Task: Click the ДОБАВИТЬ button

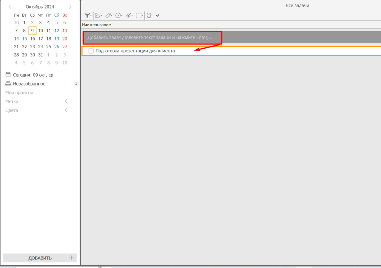Action: click(40, 258)
